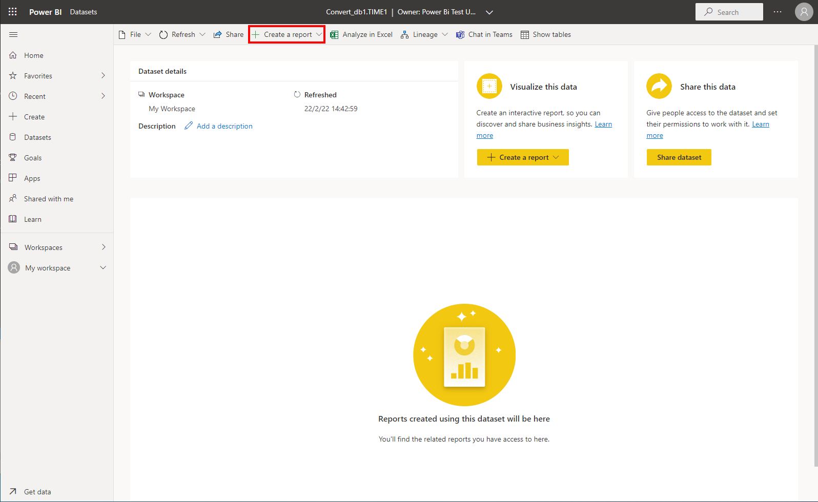Collapse the navigation pane hamburger icon
Screen dimensions: 818x502
(13, 34)
